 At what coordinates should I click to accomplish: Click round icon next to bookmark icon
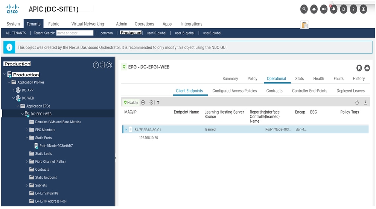tap(367, 68)
